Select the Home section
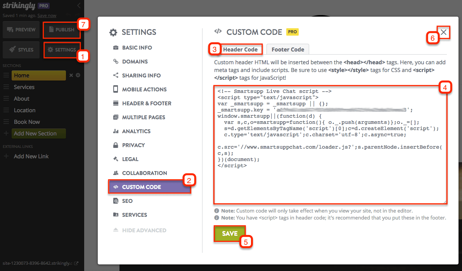462x271 pixels. [x=39, y=75]
